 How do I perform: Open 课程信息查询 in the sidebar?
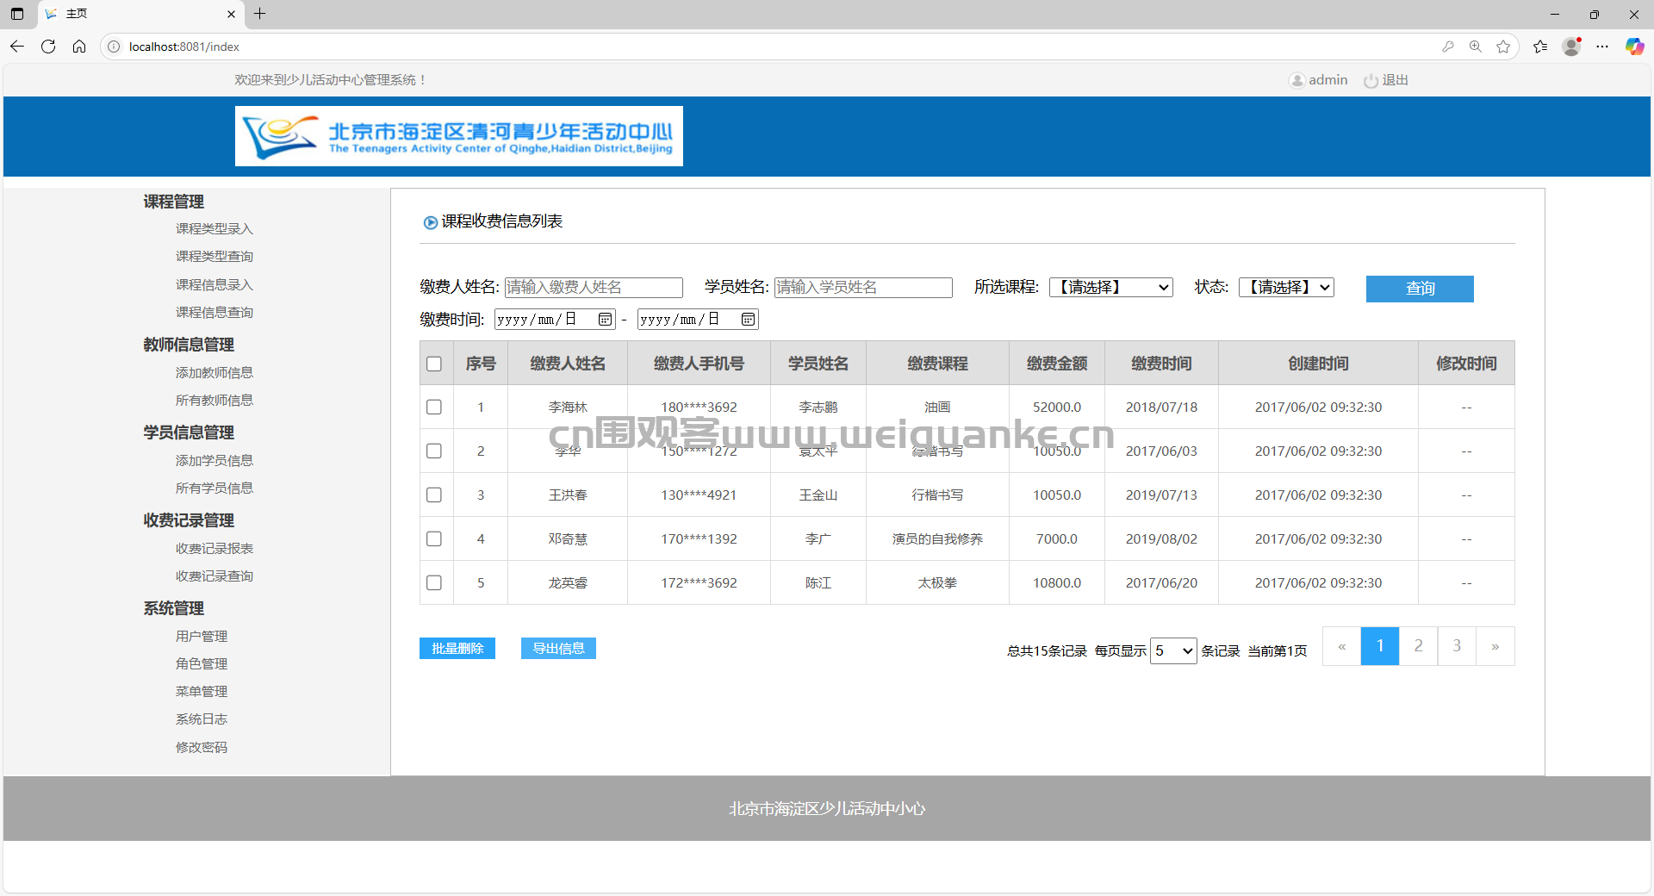[x=215, y=312]
